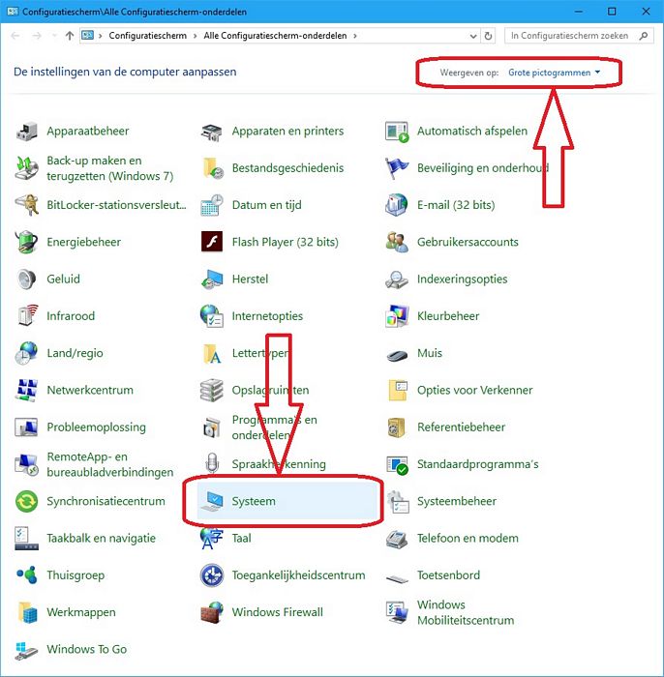Viewport: 664px width, 677px height.
Task: Click the Toegankelijkheidscentrum icon
Action: pyautogui.click(x=212, y=575)
